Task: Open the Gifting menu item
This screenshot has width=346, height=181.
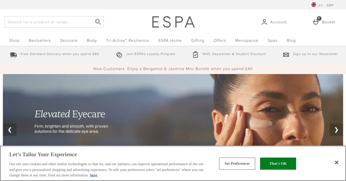Action: 197,41
